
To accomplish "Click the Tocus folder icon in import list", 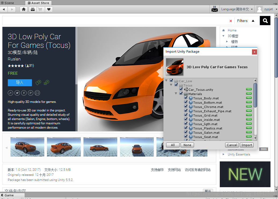I will pyautogui.click(x=181, y=85).
